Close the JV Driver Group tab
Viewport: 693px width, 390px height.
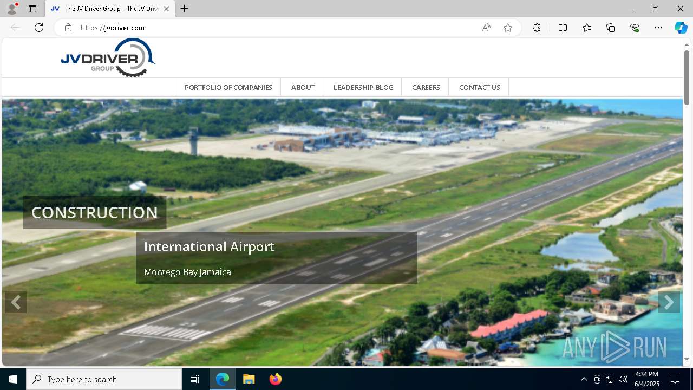(x=167, y=9)
